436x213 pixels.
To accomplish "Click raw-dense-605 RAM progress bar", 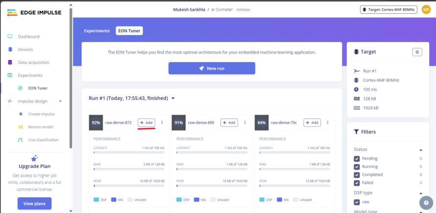I will coord(212,169).
